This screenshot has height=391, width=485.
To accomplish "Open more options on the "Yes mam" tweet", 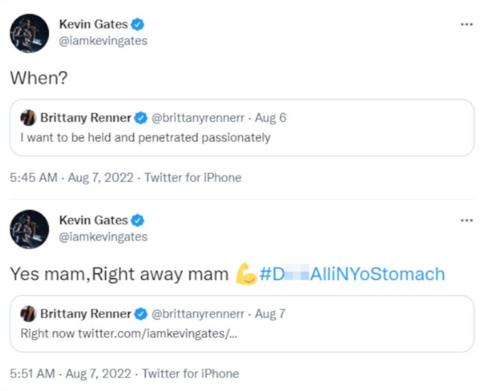I will tap(466, 220).
